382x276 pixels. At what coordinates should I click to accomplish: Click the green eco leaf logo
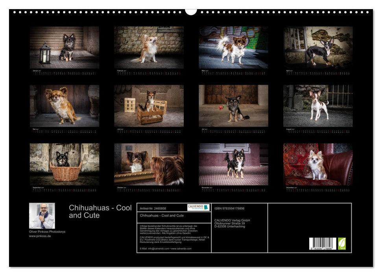[x=341, y=244]
